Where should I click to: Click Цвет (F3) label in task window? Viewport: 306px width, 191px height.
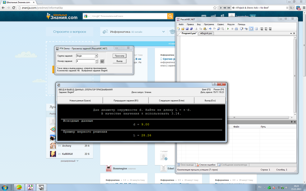[x=206, y=90]
